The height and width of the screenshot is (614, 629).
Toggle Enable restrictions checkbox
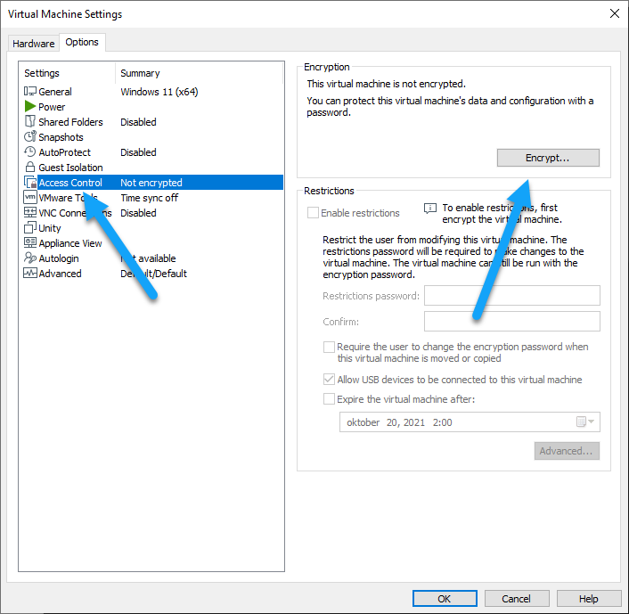tap(313, 213)
